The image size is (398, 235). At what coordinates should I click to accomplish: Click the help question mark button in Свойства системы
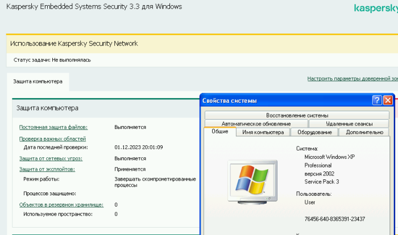[x=376, y=100]
